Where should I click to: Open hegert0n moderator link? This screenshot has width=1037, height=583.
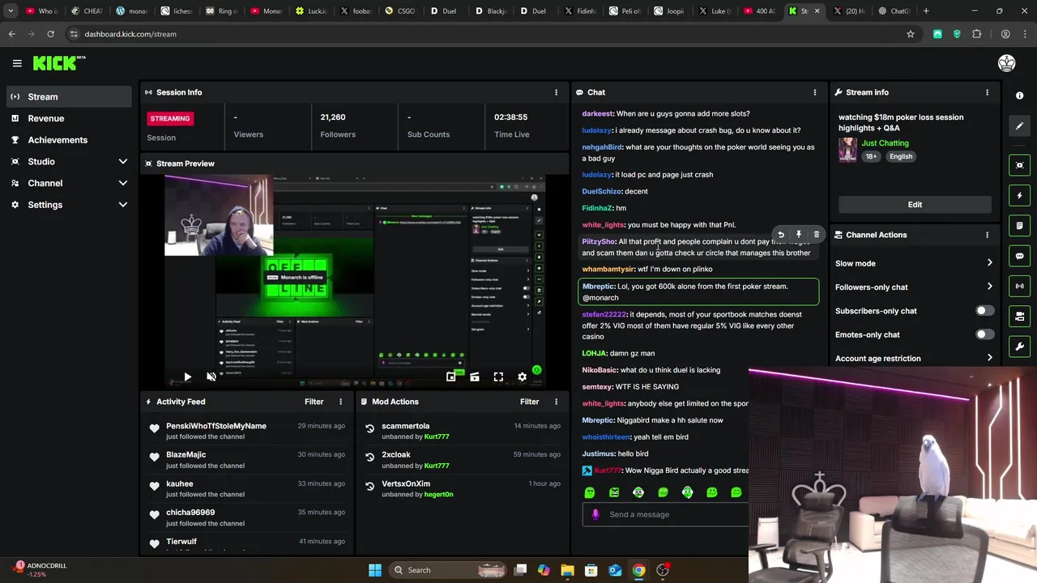pos(439,494)
